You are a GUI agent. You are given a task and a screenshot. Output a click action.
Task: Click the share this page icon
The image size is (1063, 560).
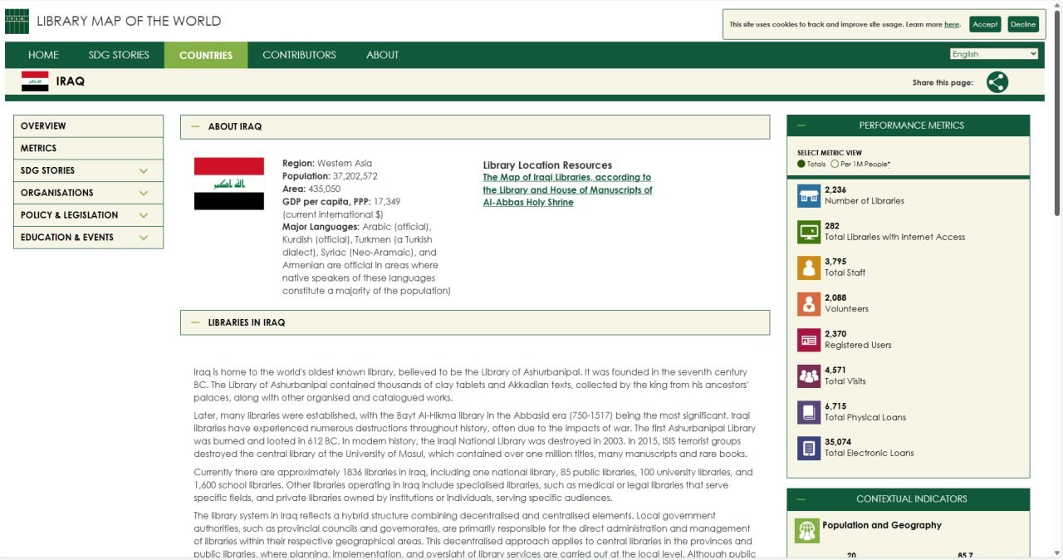click(x=997, y=82)
